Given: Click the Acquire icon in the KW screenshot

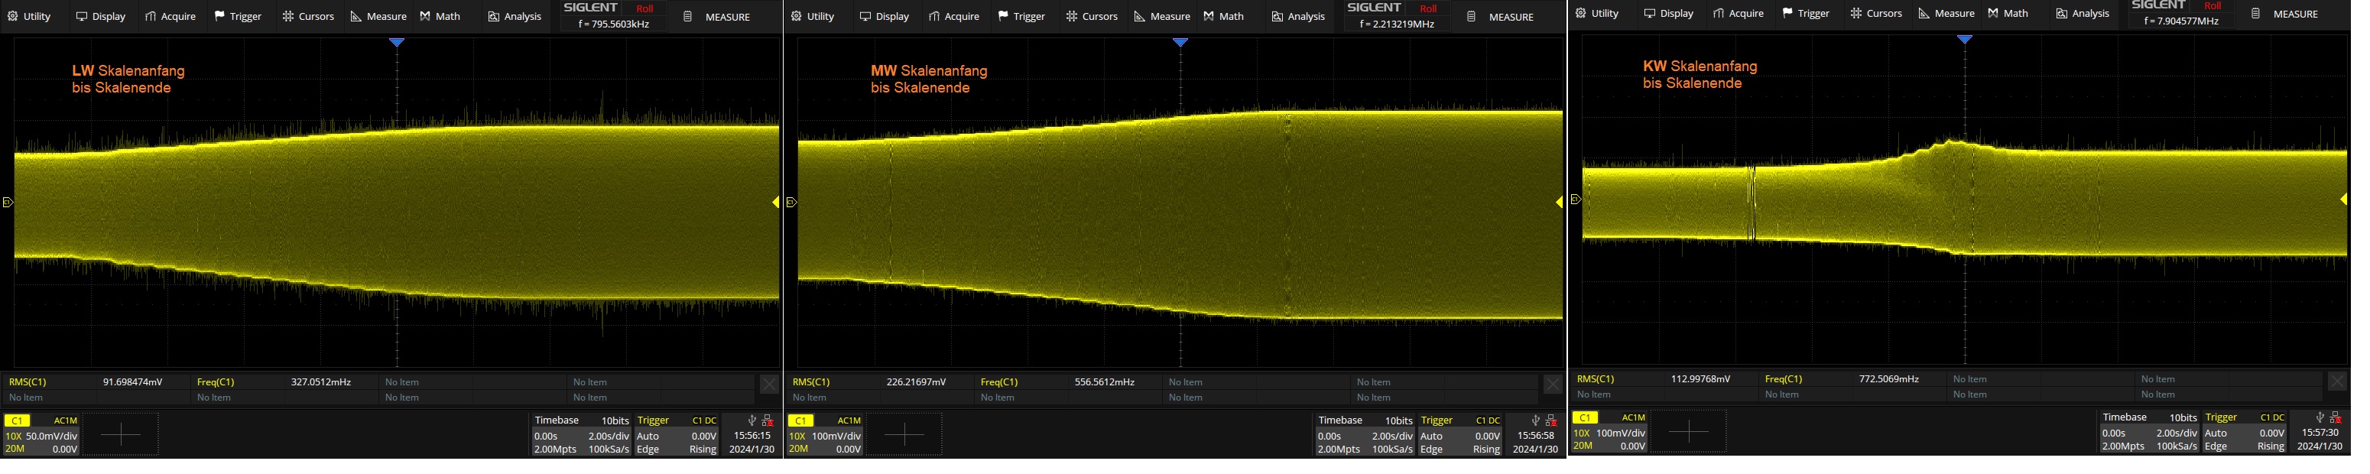Looking at the screenshot, I should [1719, 14].
